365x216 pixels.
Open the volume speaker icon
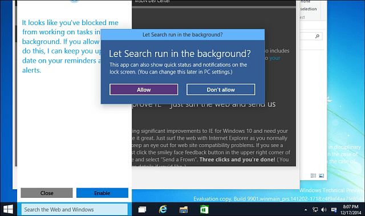[x=324, y=210]
